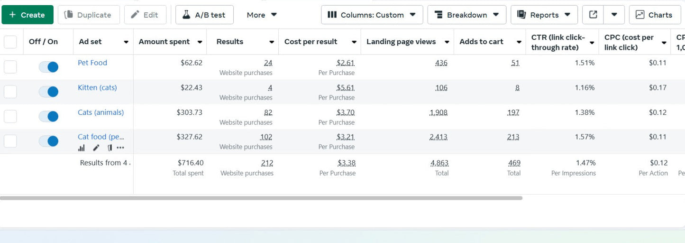Tick the checkbox for Kitten (cats) row

[x=10, y=92]
